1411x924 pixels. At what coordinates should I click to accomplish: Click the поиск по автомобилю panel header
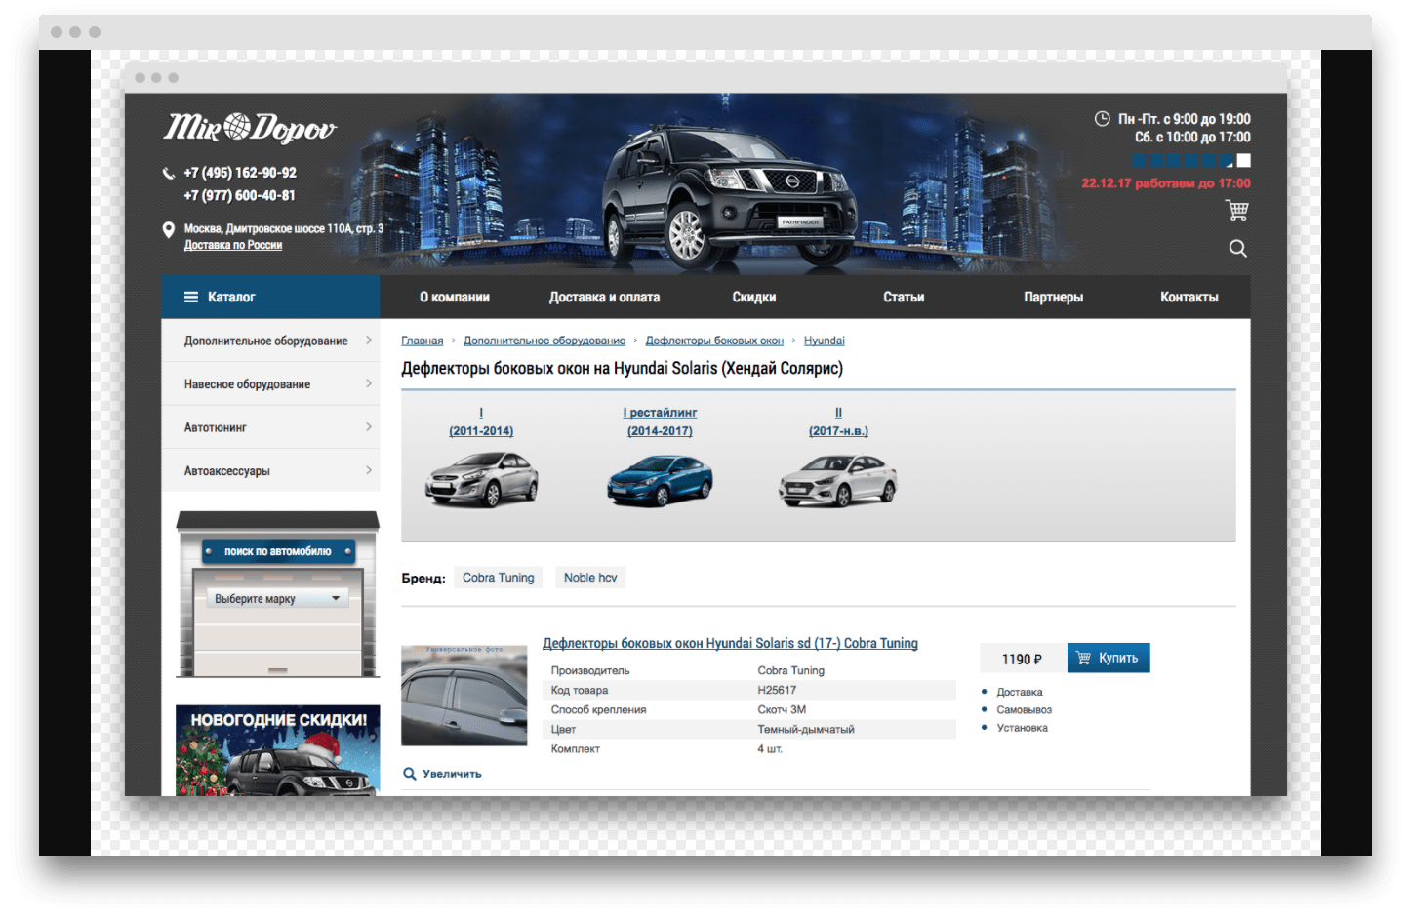[278, 551]
